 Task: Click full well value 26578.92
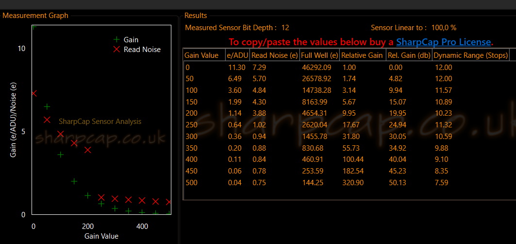pyautogui.click(x=316, y=79)
